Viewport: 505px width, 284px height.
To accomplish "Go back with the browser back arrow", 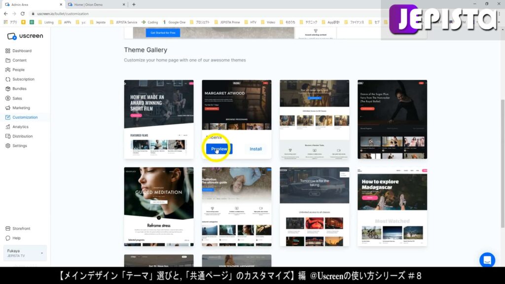I will pyautogui.click(x=5, y=13).
